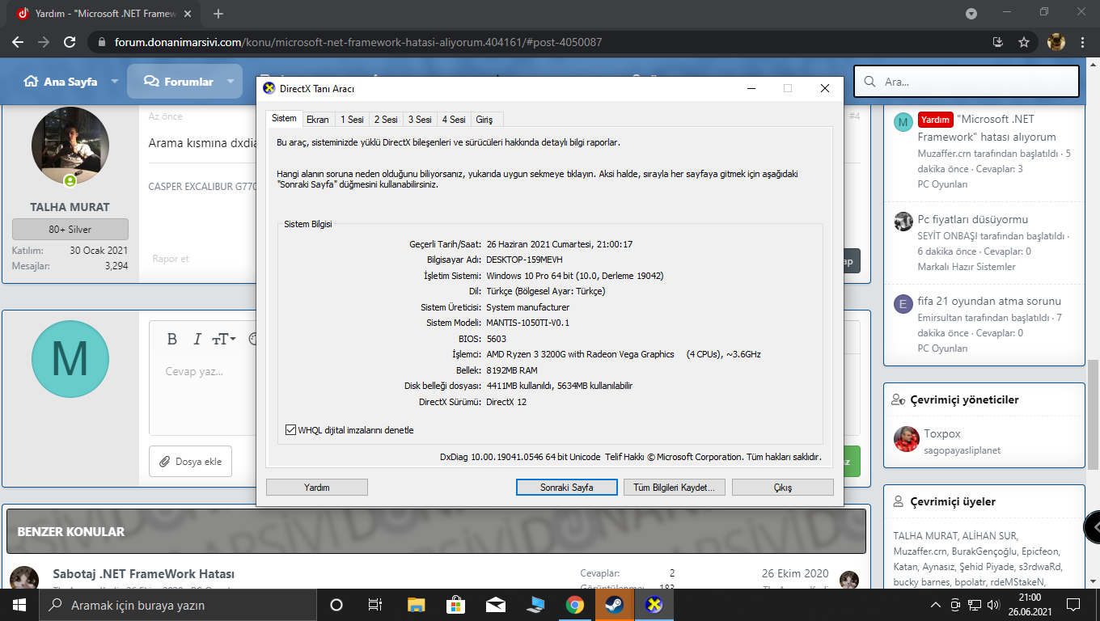Open the Chrome three-dot menu

[x=1082, y=42]
